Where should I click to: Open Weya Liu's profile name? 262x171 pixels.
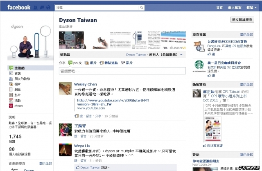82,146
